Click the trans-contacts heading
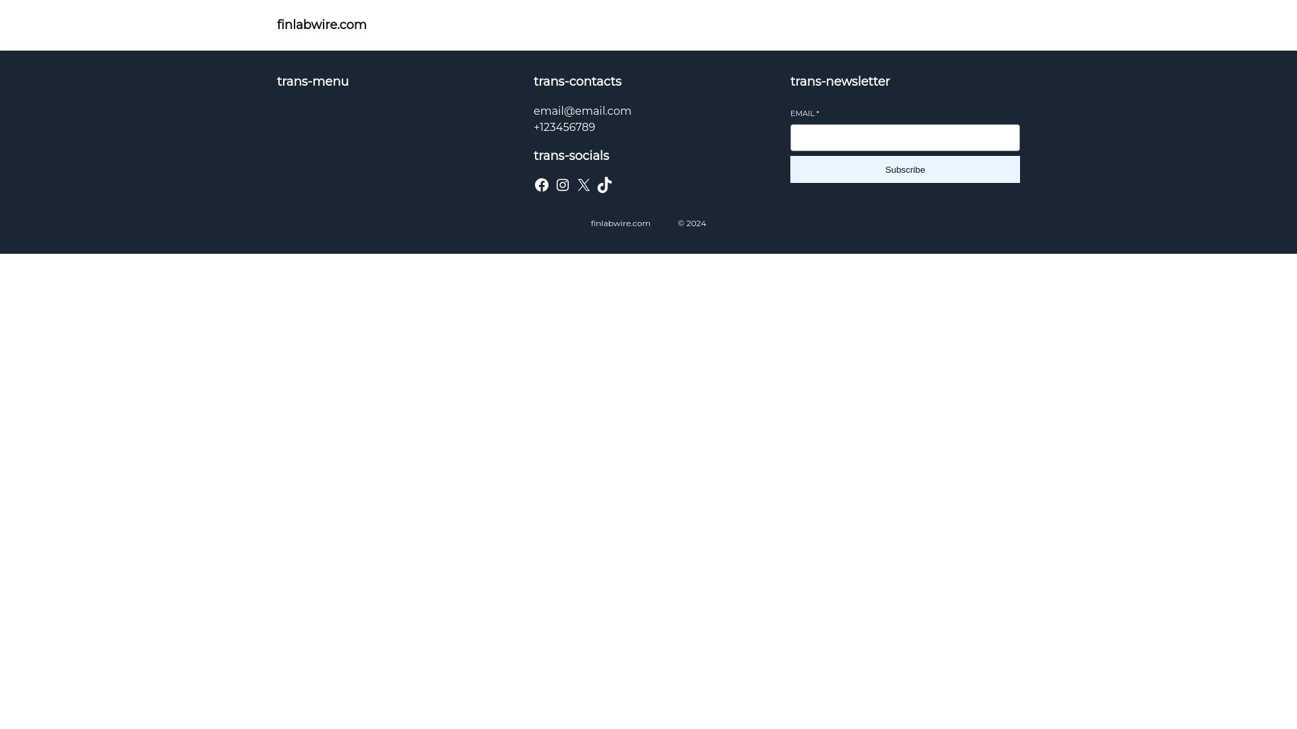Screen dimensions: 1297x729 pyautogui.click(x=577, y=82)
